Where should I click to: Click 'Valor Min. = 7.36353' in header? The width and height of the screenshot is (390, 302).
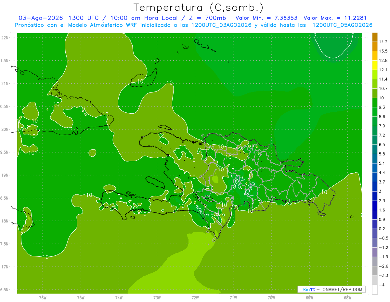266,18
